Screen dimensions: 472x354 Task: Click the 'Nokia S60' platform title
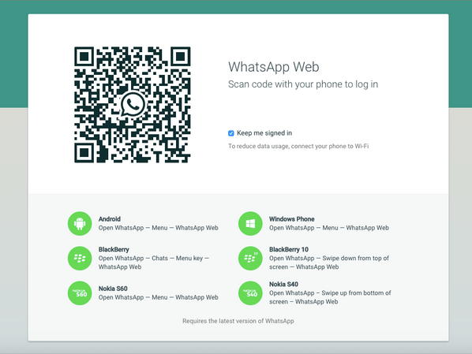pyautogui.click(x=113, y=289)
